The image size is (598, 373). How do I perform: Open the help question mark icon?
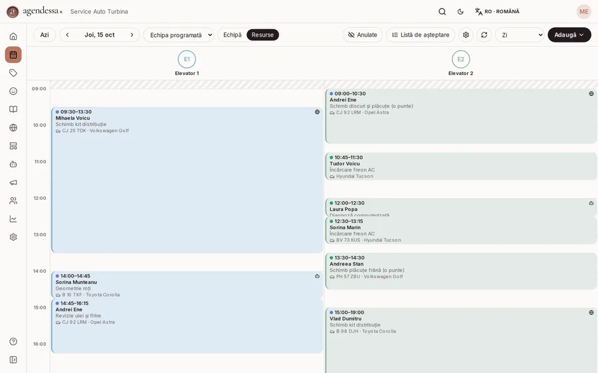pyautogui.click(x=13, y=341)
